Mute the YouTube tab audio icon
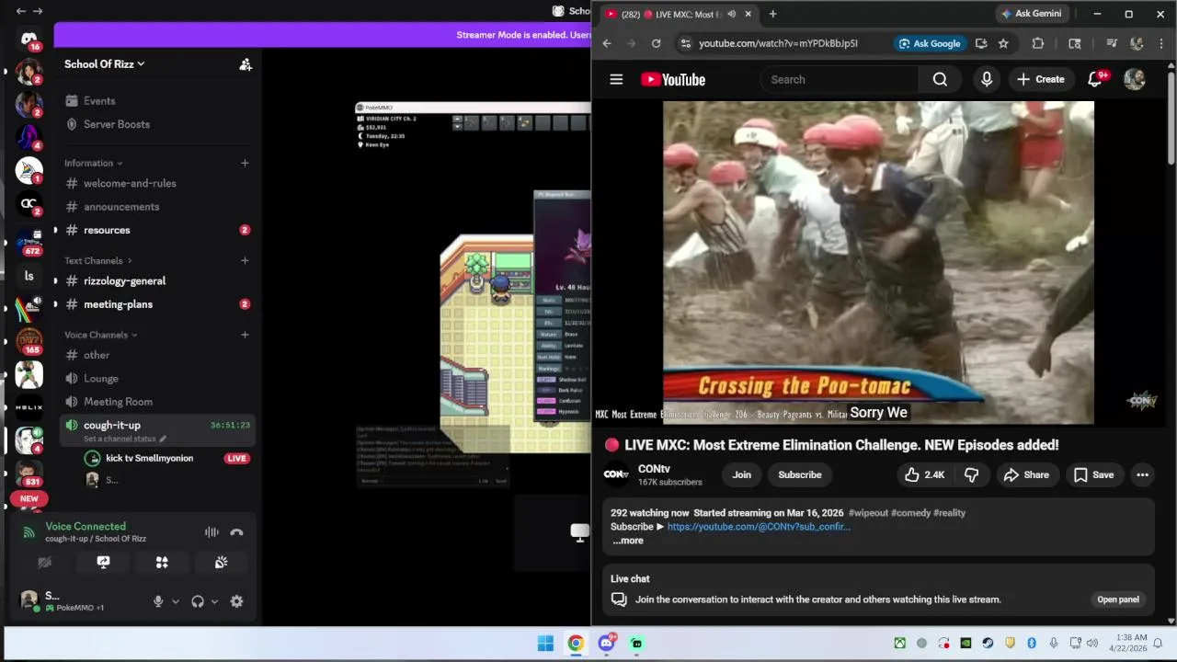This screenshot has width=1177, height=662. [x=732, y=14]
